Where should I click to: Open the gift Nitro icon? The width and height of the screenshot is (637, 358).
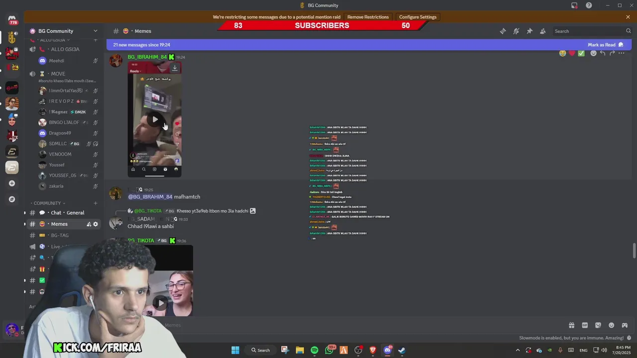coord(571,325)
